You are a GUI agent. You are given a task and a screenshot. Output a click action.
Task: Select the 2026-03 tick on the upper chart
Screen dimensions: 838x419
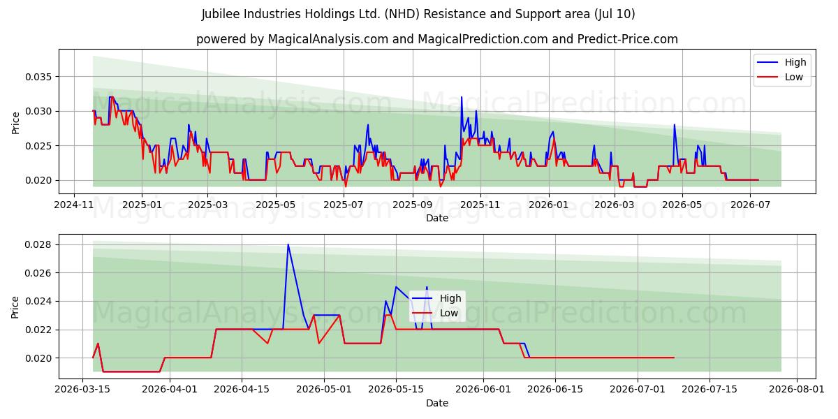[x=615, y=205]
